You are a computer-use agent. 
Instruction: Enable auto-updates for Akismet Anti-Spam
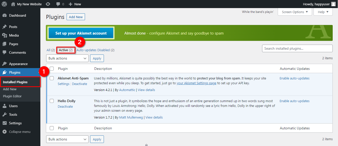(295, 78)
